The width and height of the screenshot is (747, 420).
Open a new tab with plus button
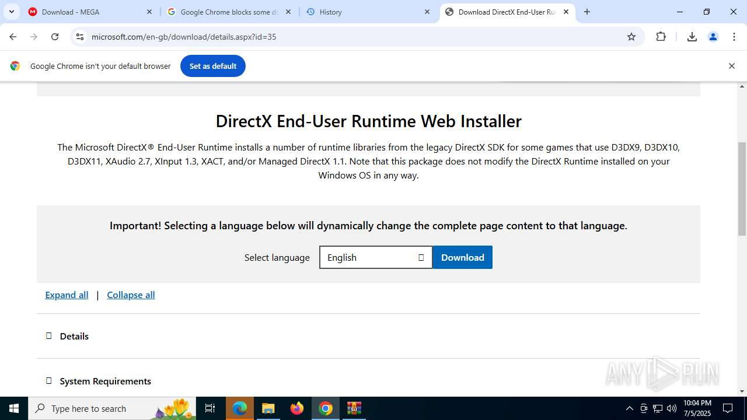click(587, 12)
